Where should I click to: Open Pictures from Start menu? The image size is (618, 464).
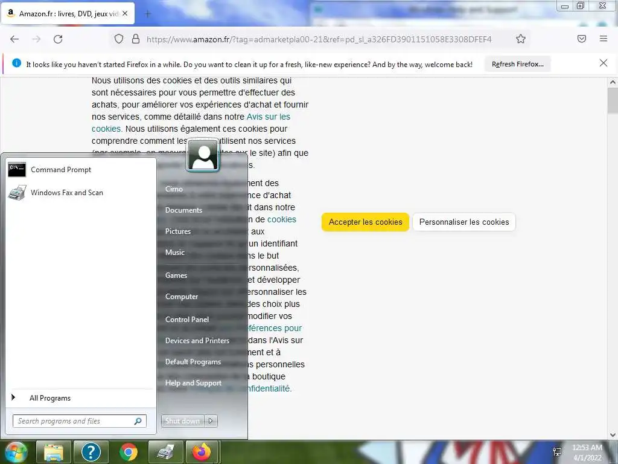pyautogui.click(x=178, y=231)
